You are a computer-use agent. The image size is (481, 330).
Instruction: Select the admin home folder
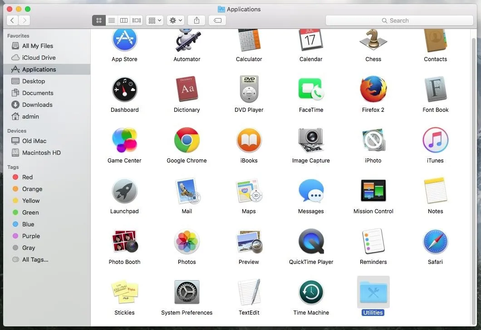pyautogui.click(x=47, y=116)
